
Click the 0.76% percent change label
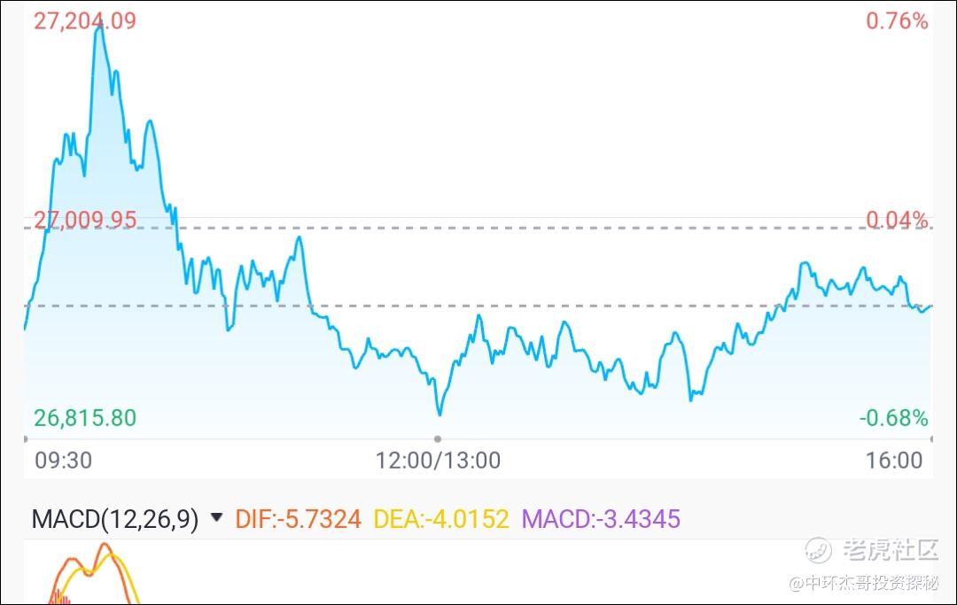(897, 20)
